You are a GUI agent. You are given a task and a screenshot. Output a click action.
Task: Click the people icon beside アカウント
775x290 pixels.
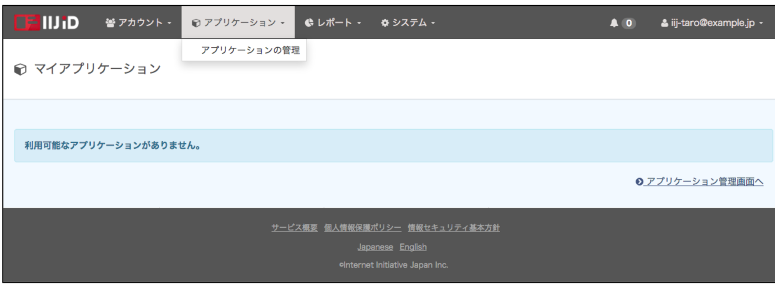109,23
